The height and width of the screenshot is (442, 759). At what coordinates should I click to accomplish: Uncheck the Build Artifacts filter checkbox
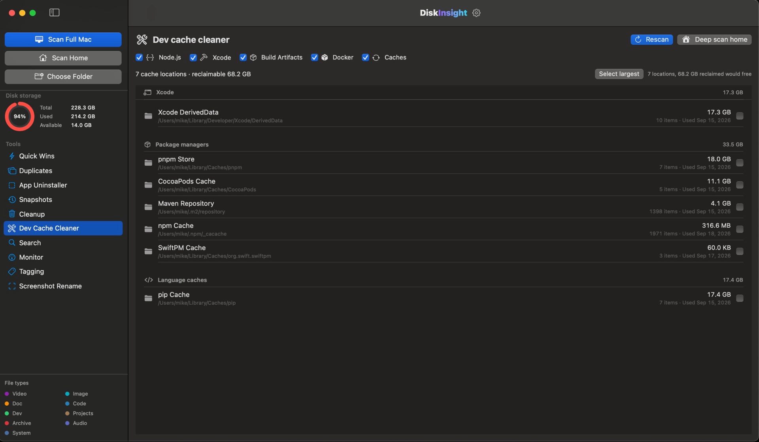pos(243,57)
